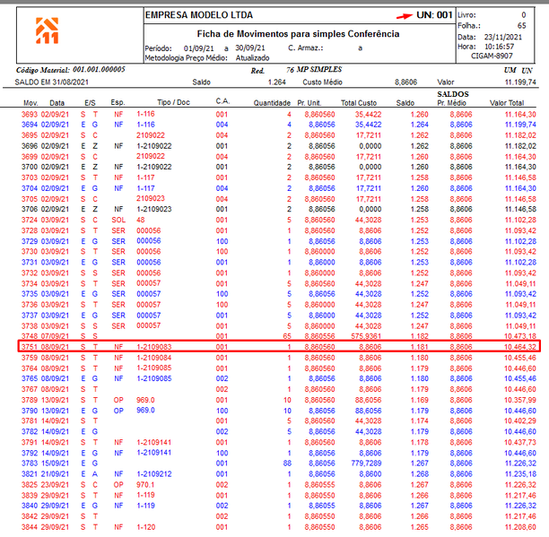Viewport: 549px width, 537px height.
Task: Click the EMPRESA MODELO LTDA header text
Action: [x=199, y=15]
